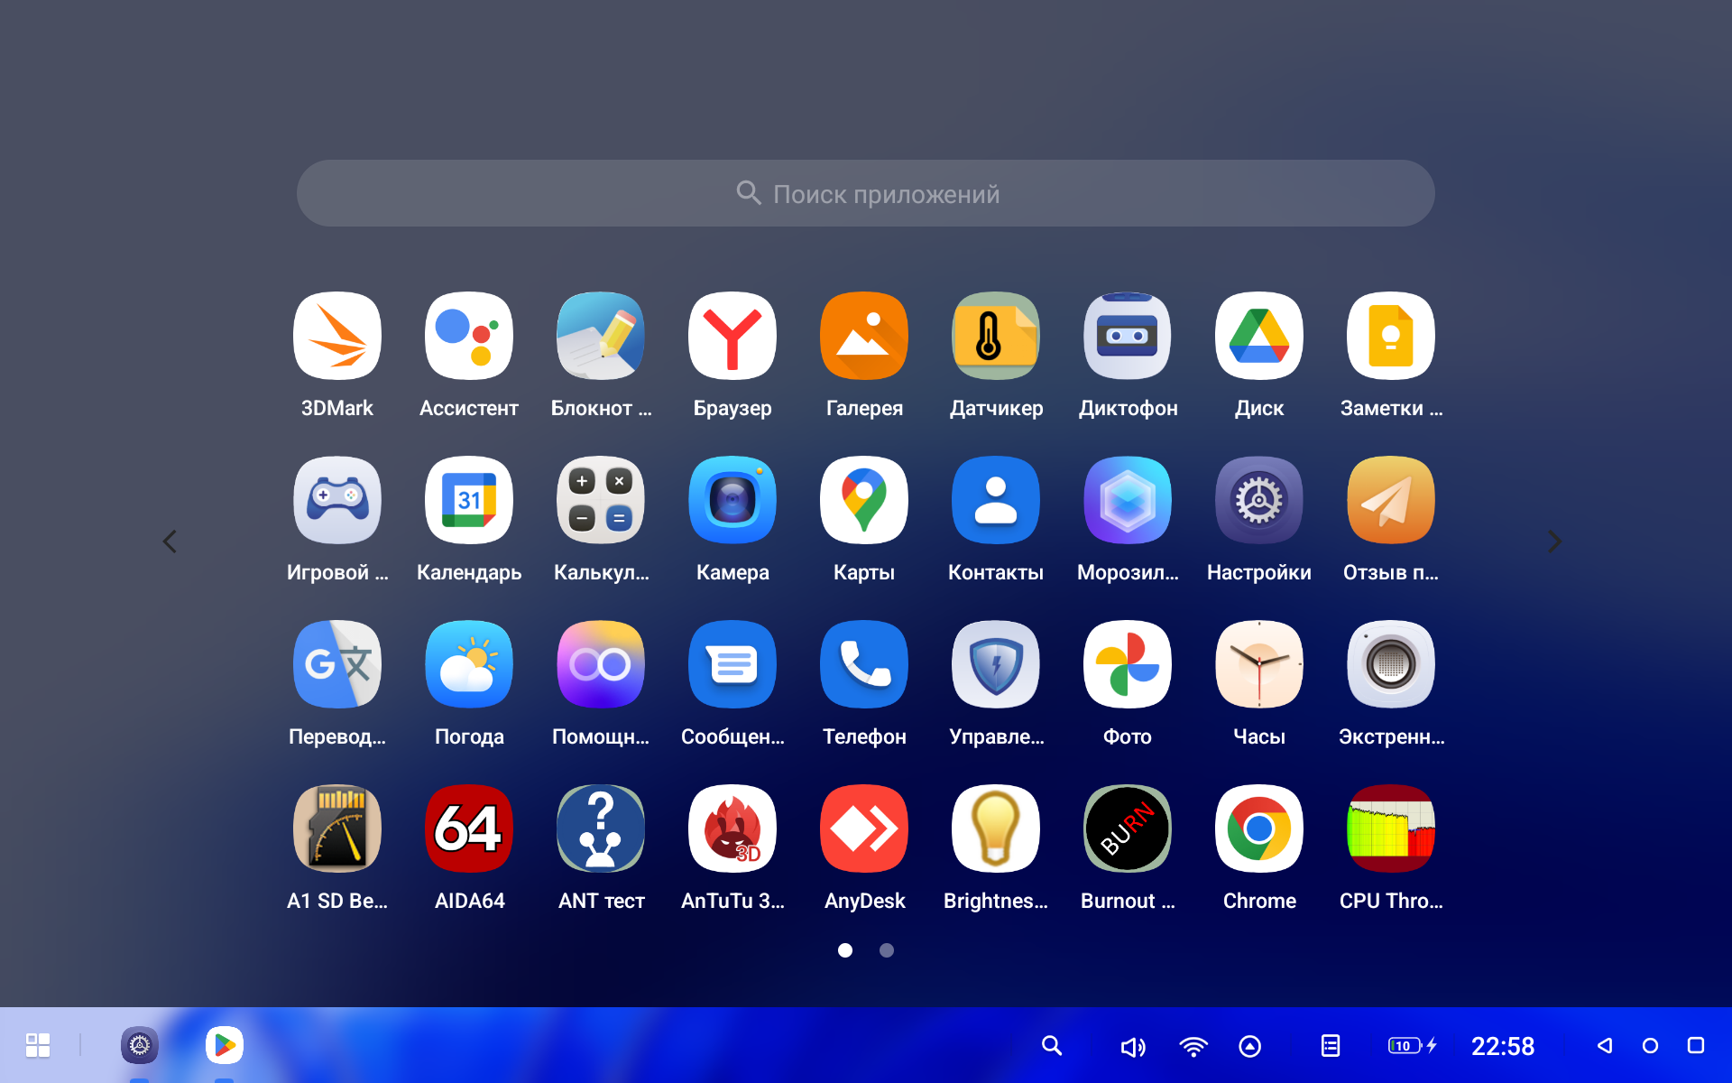This screenshot has height=1083, width=1732.
Task: Open Настройки settings app
Action: 1258,501
